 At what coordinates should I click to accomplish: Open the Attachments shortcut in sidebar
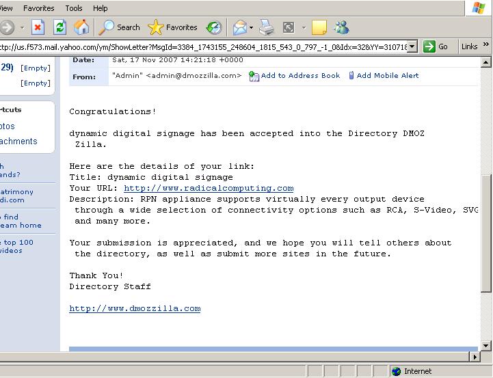pyautogui.click(x=18, y=141)
